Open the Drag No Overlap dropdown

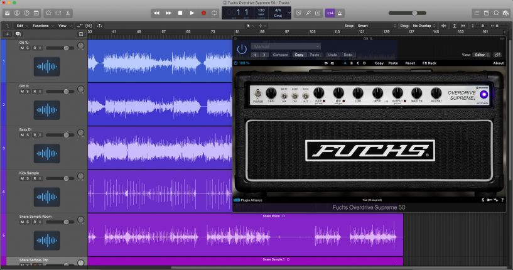(424, 26)
